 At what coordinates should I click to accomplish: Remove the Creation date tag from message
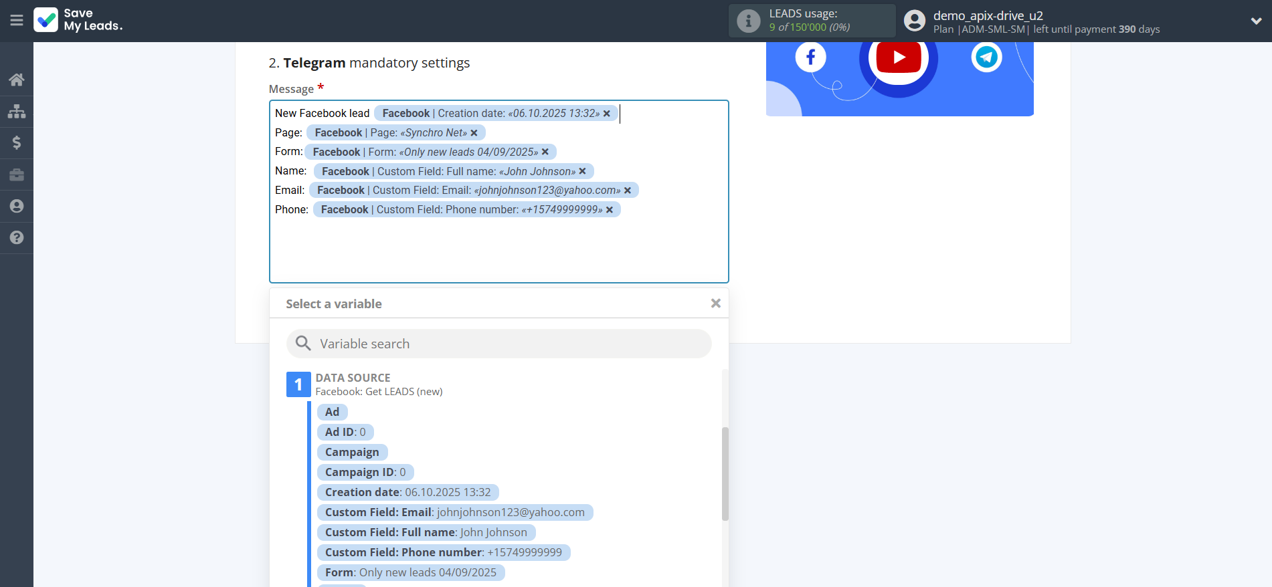(x=607, y=114)
